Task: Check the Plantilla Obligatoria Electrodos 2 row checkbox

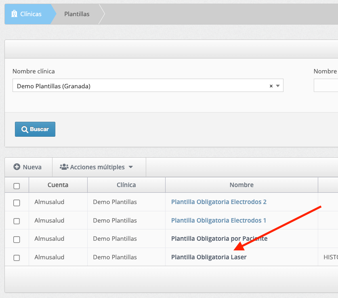Action: coord(17,202)
